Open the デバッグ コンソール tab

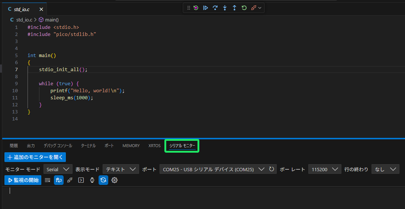(x=58, y=146)
